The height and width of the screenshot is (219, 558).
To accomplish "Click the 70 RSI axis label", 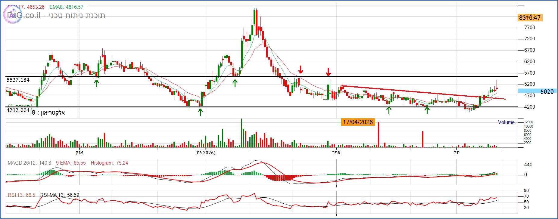I will [526, 196].
